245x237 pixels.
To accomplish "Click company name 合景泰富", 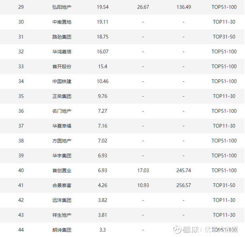I will point(62,185).
